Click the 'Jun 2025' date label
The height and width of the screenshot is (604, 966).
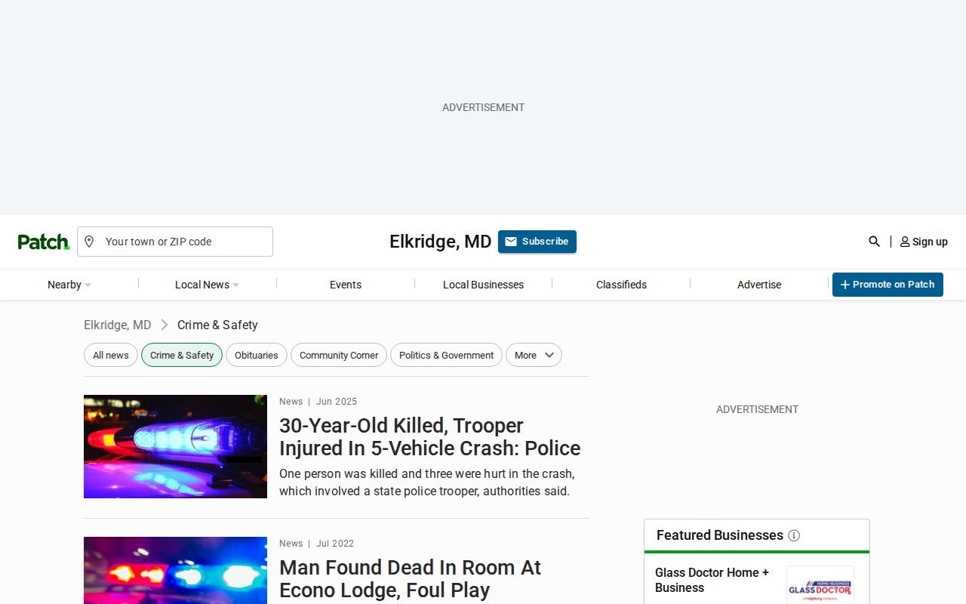tap(337, 402)
